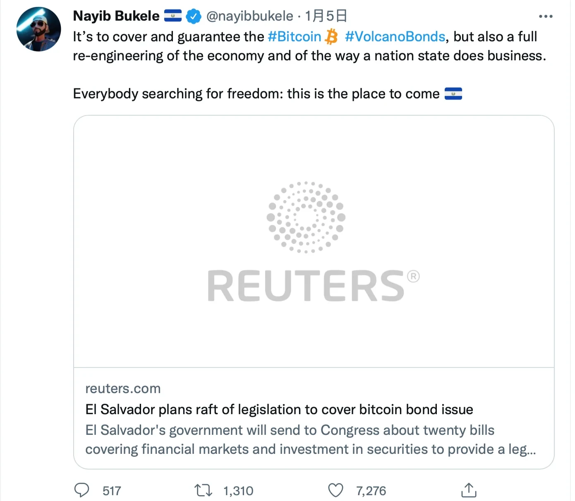This screenshot has height=501, width=575.
Task: Open the El Salvador bitcoin bond headline
Action: click(279, 410)
